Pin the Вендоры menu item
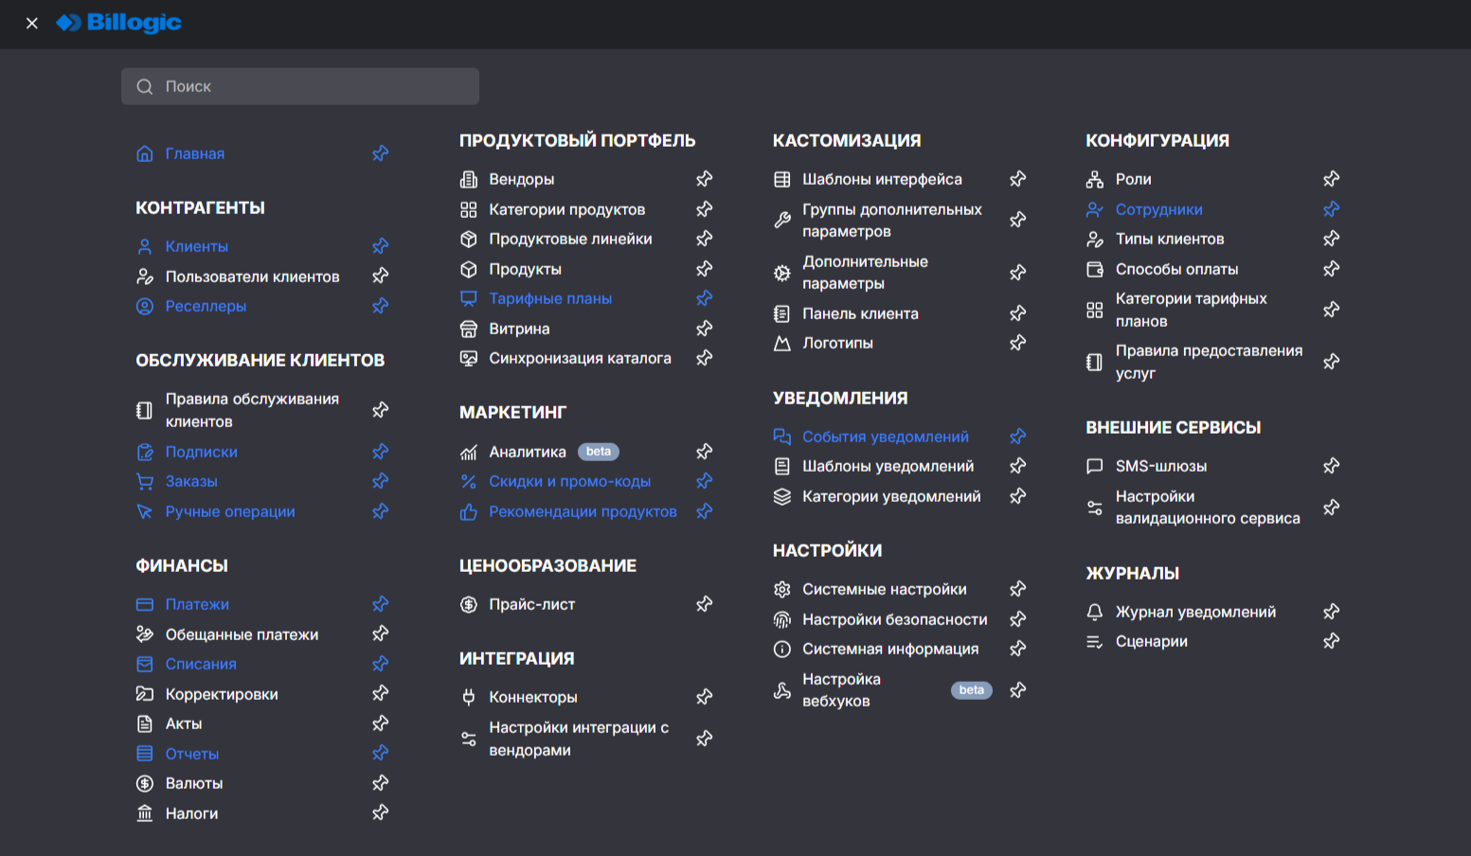1471x856 pixels. (704, 179)
